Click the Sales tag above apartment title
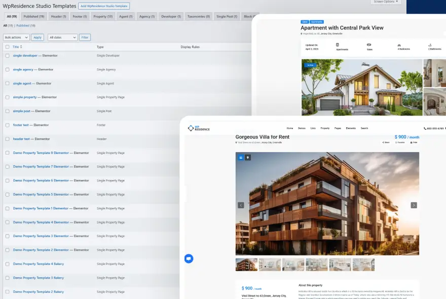Viewport: 446px width, 299px height. click(305, 22)
